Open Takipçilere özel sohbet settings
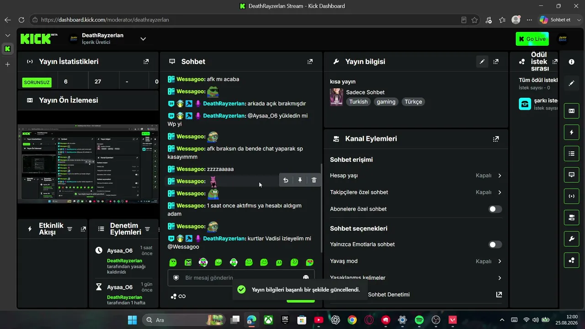This screenshot has height=329, width=585. pyautogui.click(x=416, y=192)
